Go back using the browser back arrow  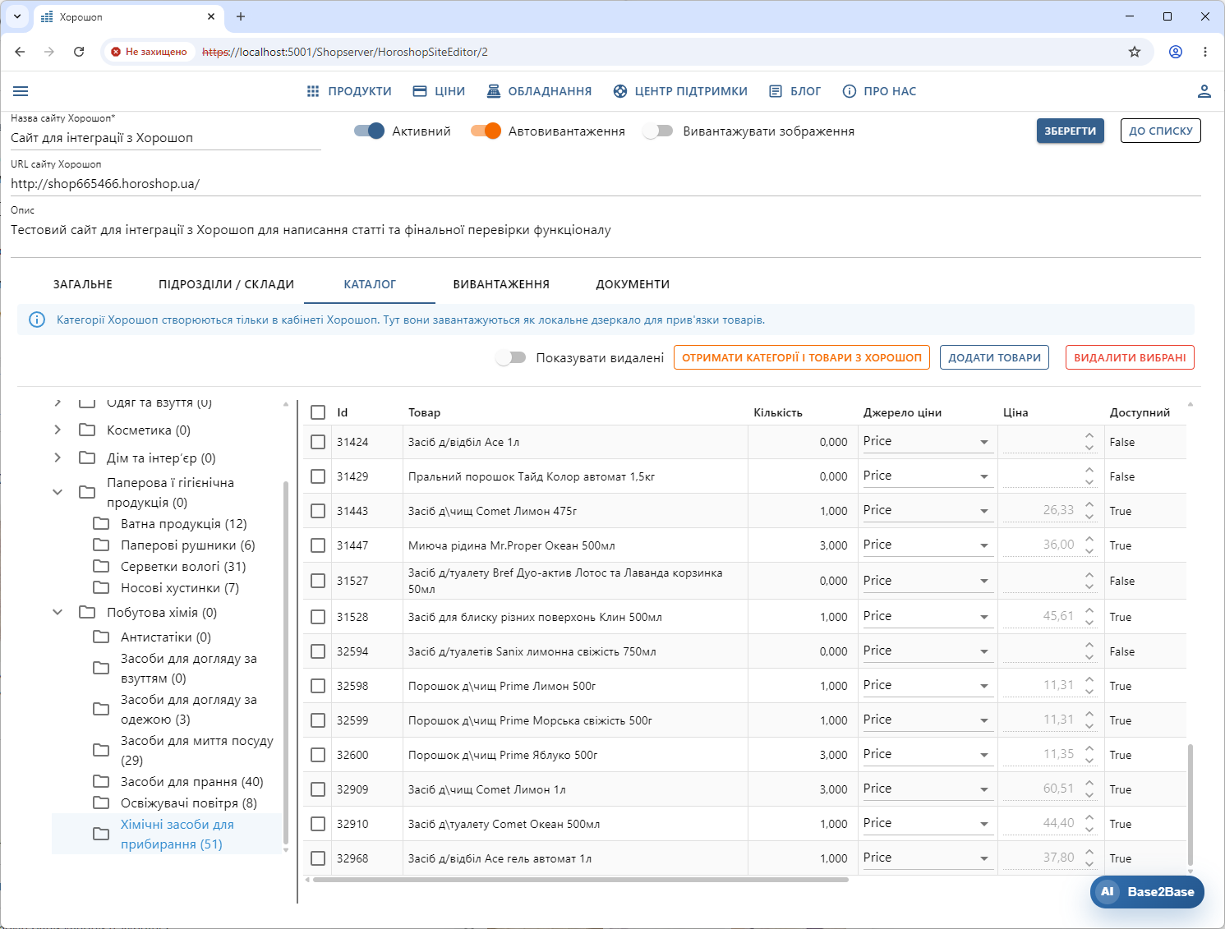pyautogui.click(x=20, y=52)
